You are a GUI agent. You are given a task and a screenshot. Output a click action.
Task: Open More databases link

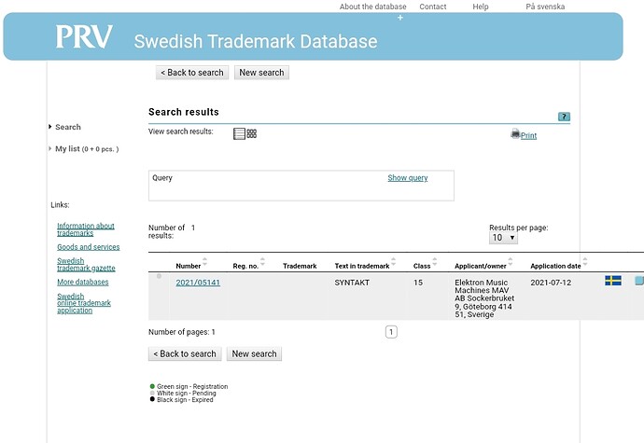pos(82,282)
